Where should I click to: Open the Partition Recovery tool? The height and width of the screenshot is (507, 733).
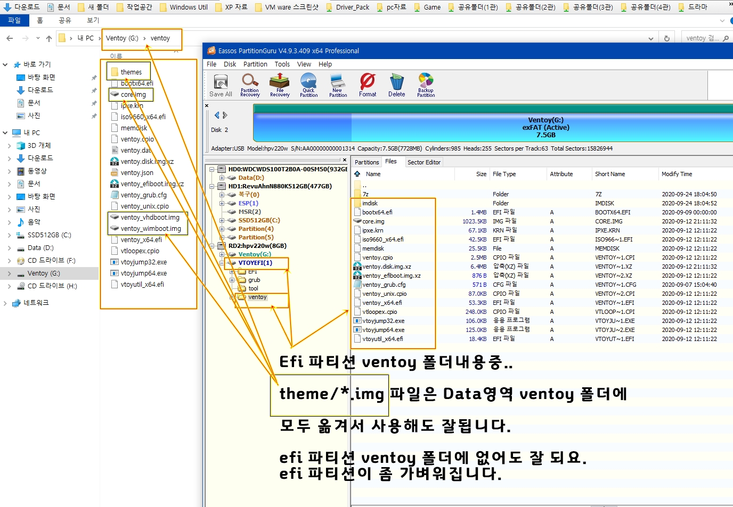click(250, 85)
